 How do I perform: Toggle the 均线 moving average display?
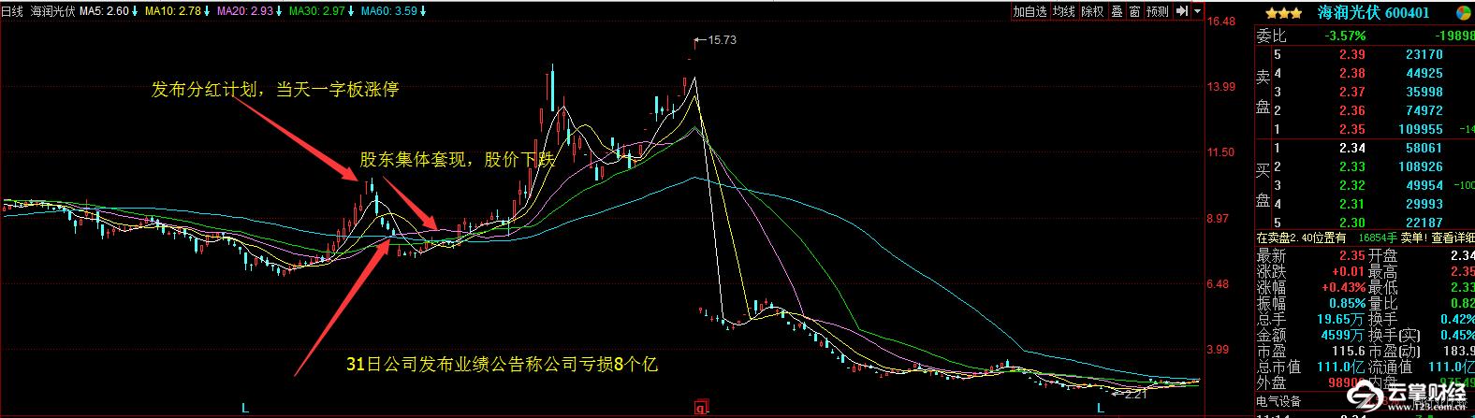[x=1063, y=11]
